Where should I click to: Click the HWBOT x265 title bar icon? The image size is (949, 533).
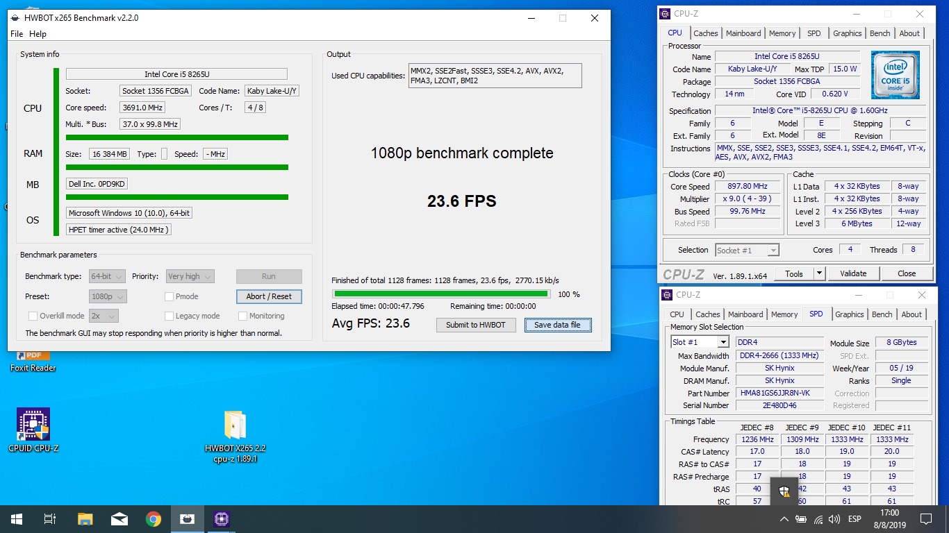[x=15, y=18]
